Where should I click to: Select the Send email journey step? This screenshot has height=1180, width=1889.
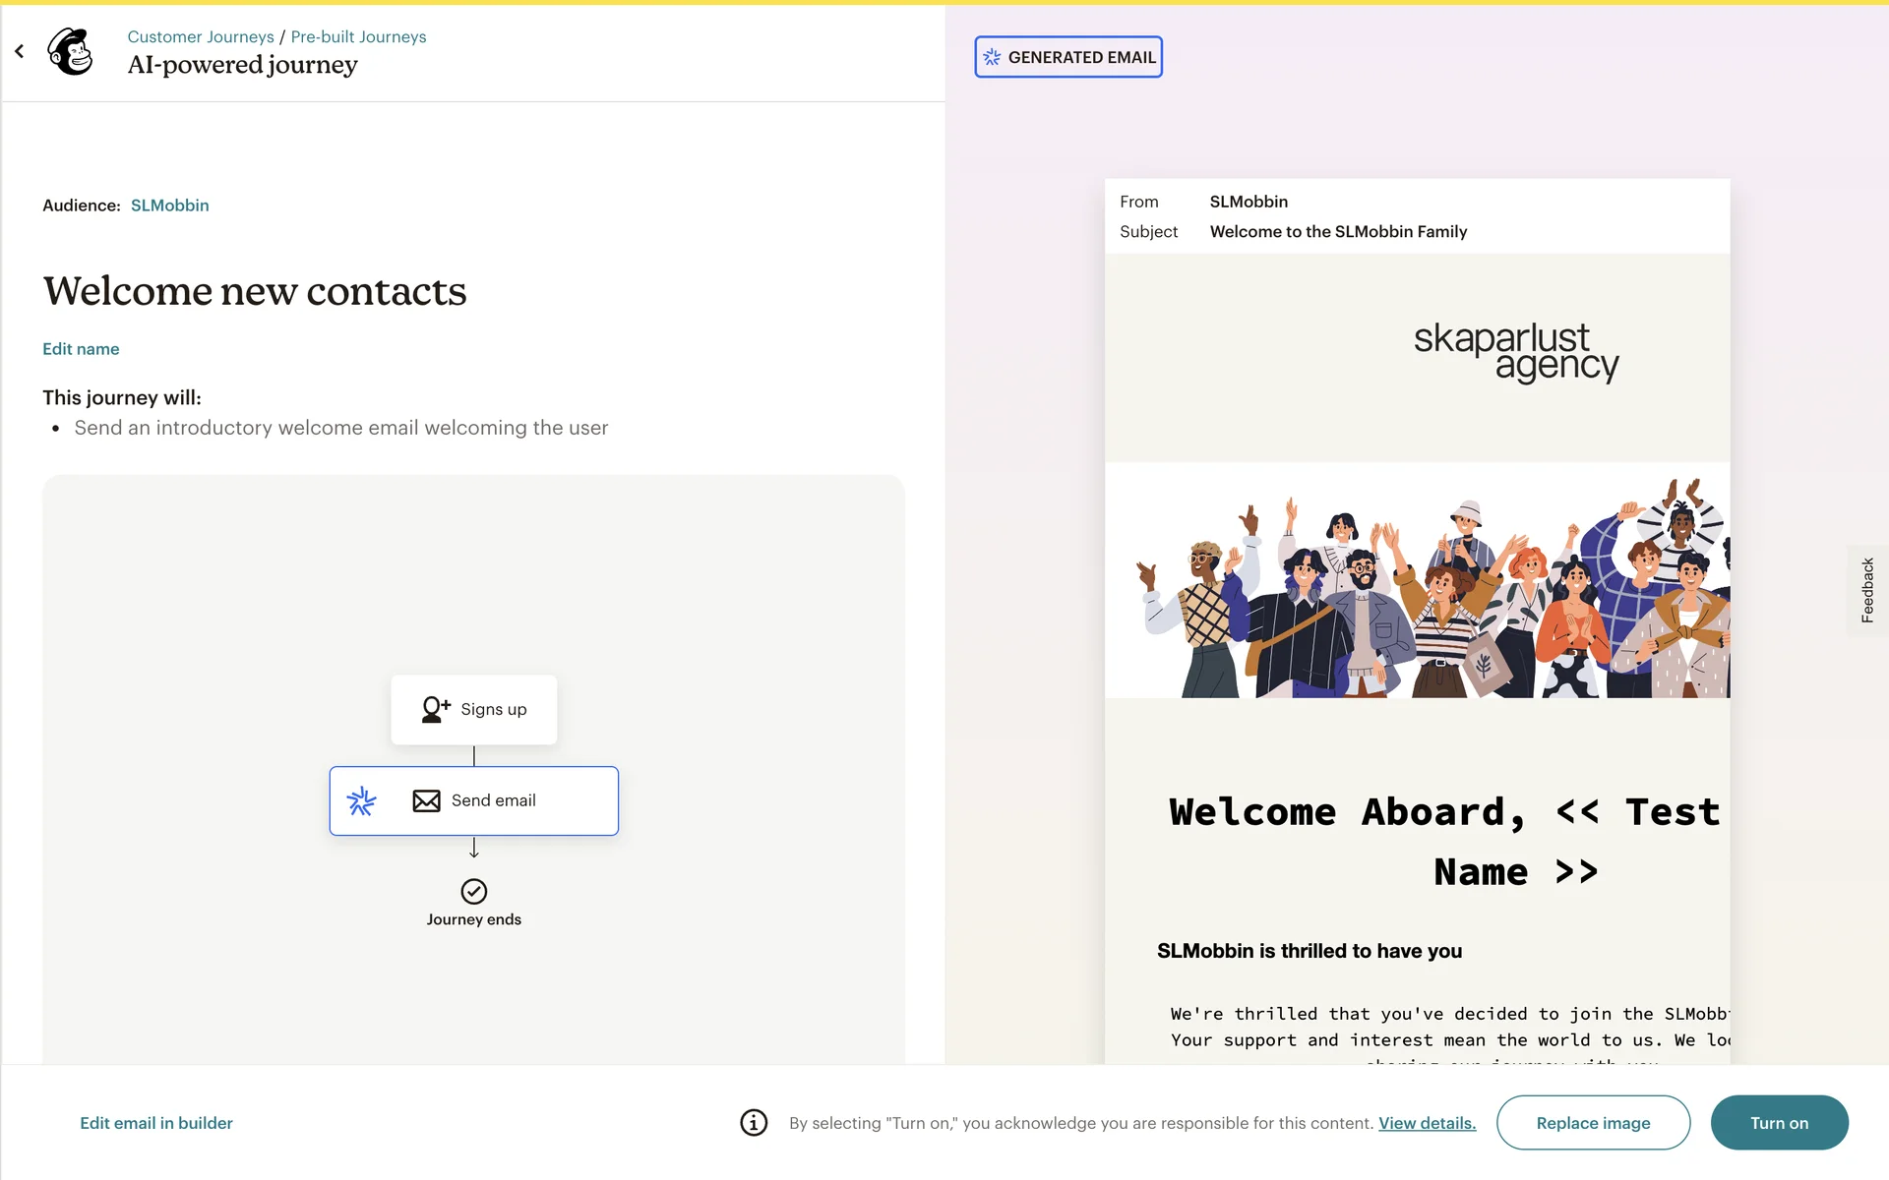512,801
